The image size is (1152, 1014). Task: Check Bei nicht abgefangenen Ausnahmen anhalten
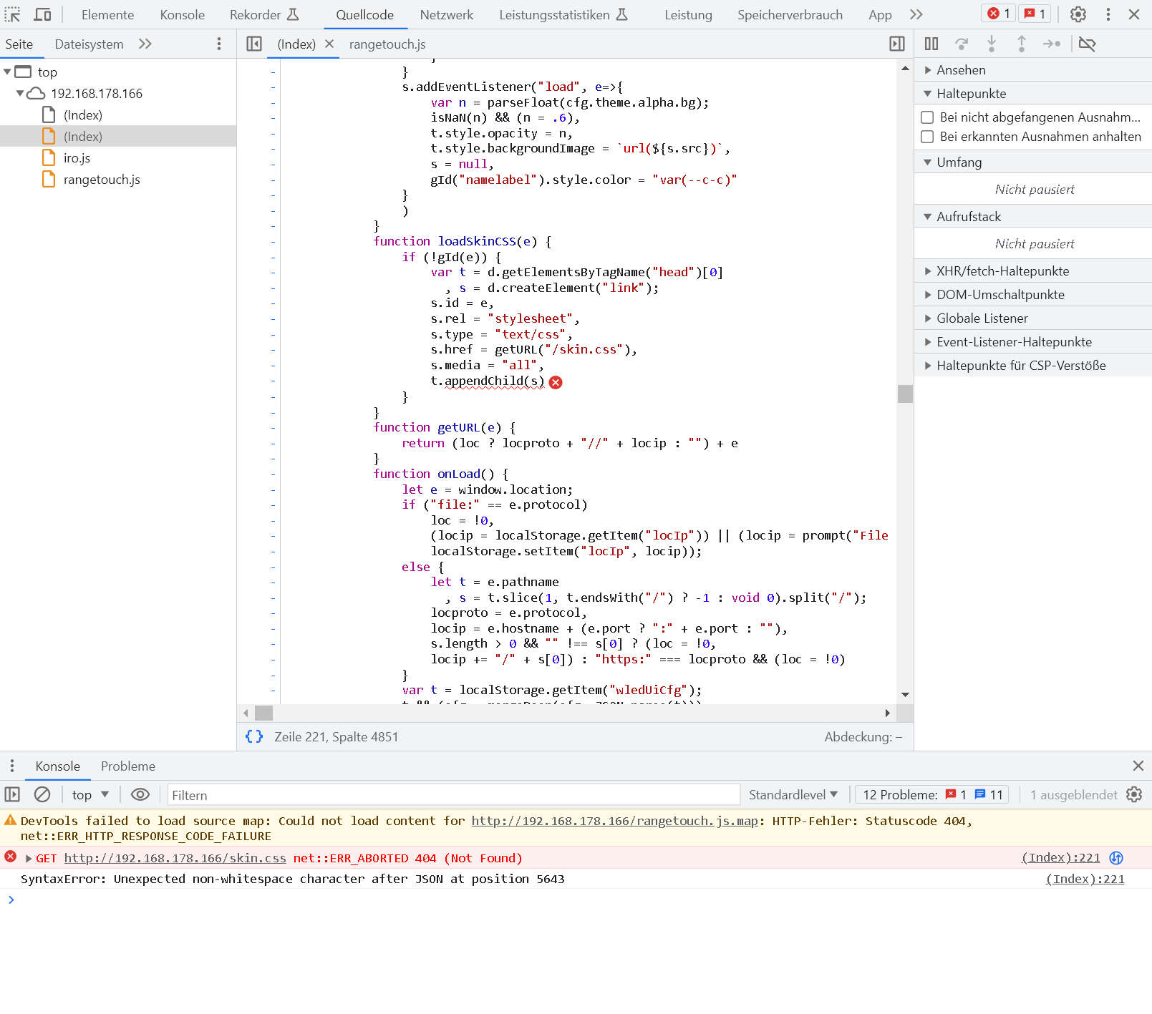[x=927, y=117]
